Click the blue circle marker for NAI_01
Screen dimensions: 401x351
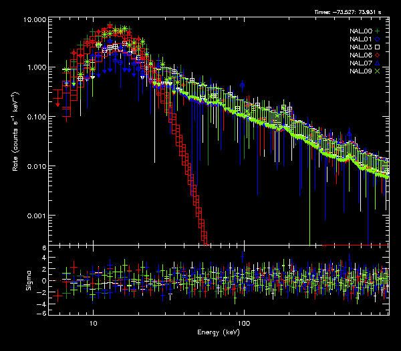pos(377,40)
